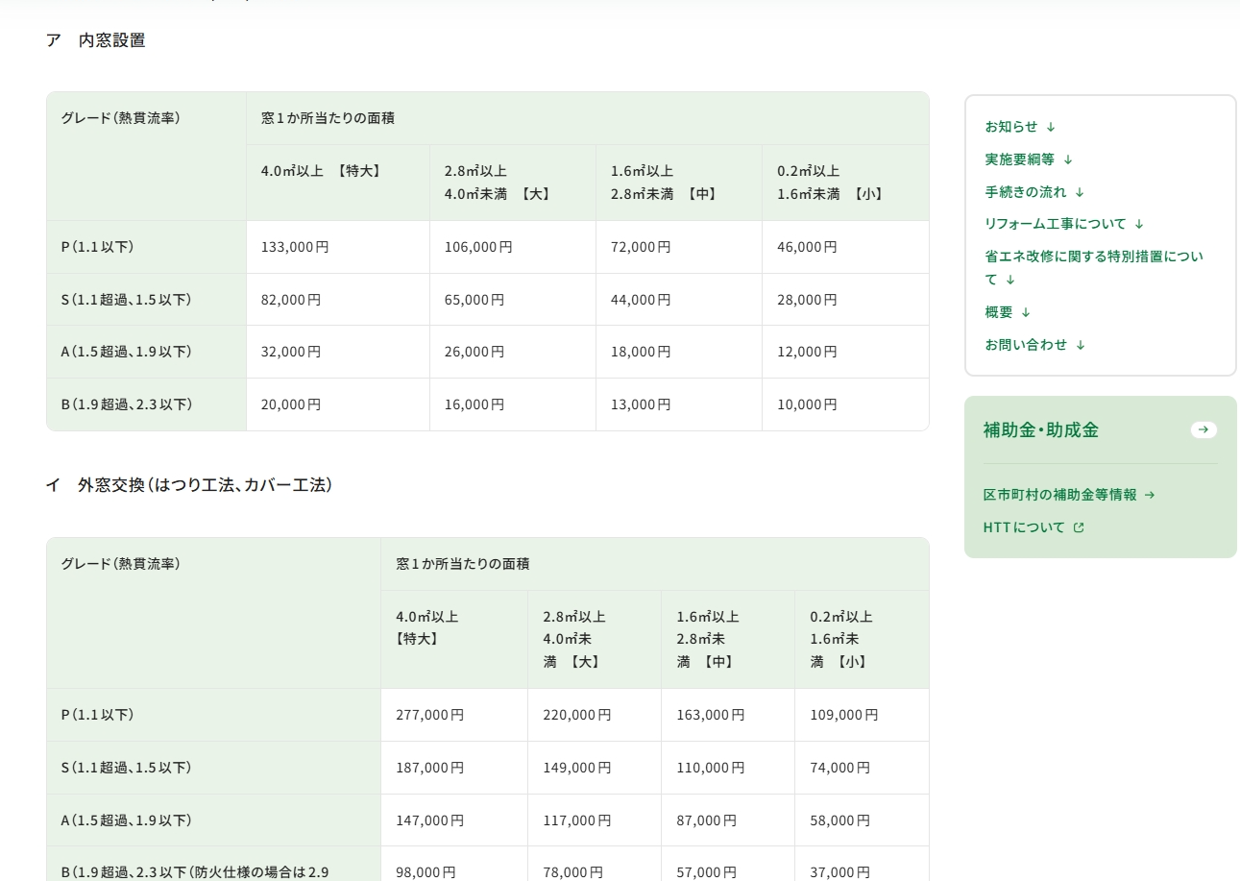
Task: Expand the 省エネ改修に関する特別措置について section
Action: pos(1093,267)
